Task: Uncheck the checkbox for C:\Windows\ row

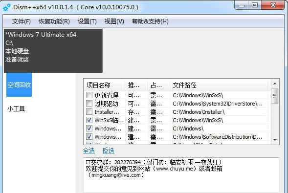Action: [89, 129]
